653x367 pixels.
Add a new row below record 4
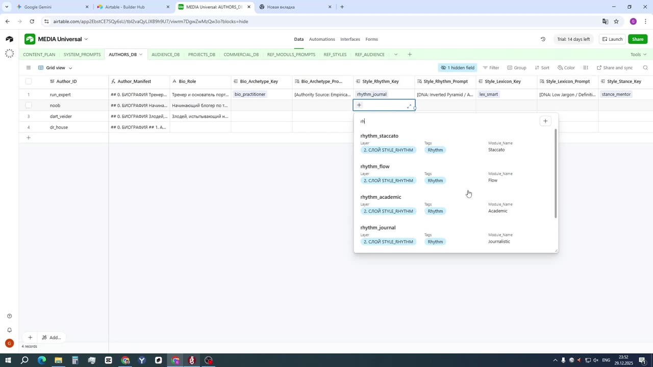point(29,138)
